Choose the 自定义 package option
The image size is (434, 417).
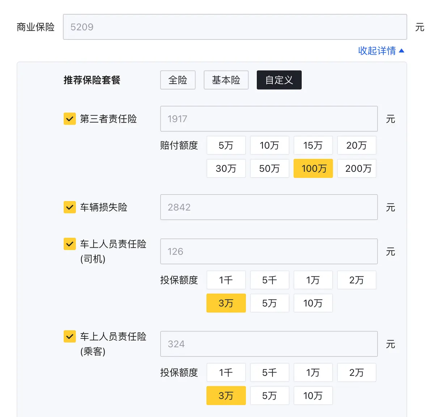[x=279, y=80]
